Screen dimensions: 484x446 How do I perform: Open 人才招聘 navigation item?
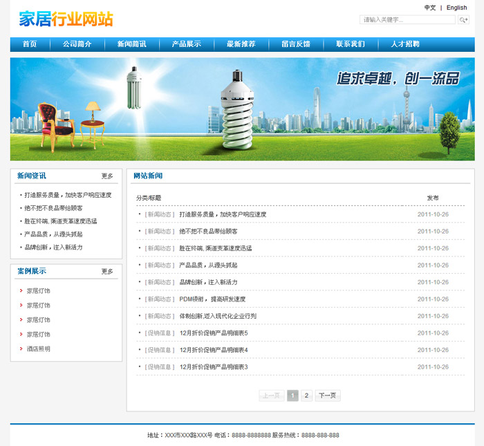point(404,44)
